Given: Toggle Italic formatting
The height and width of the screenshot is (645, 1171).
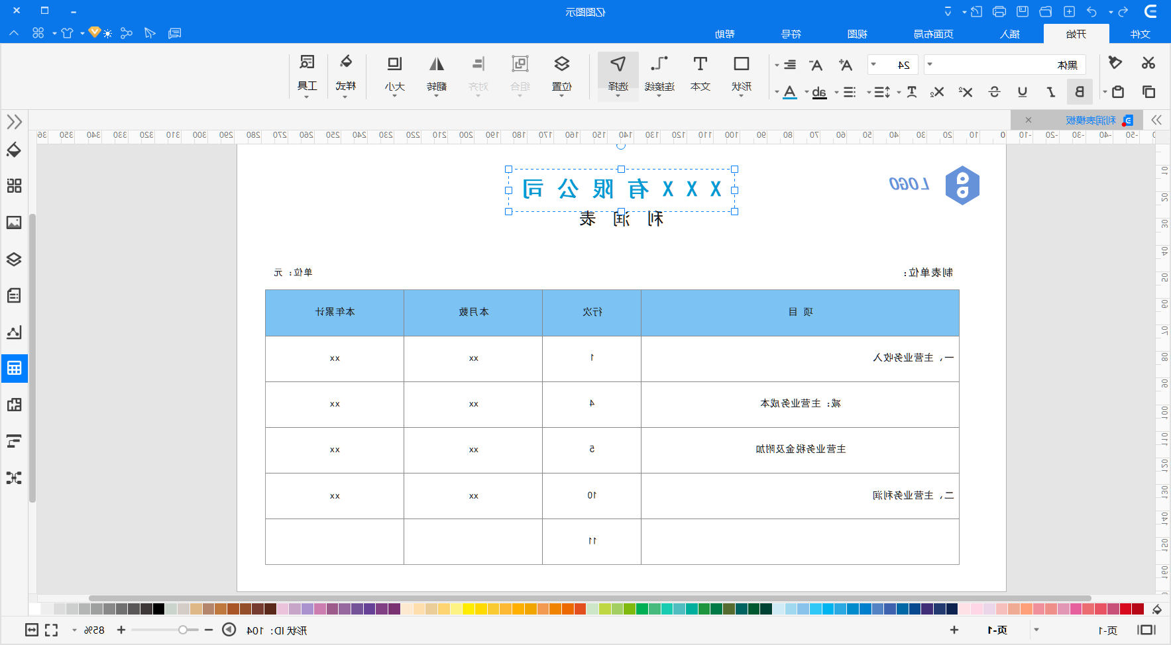Looking at the screenshot, I should click(1051, 91).
